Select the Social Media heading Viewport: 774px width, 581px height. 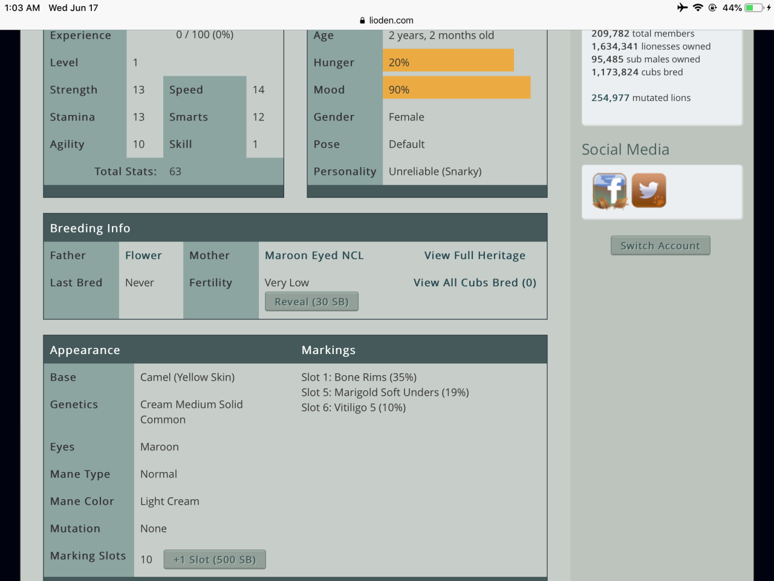pos(625,149)
